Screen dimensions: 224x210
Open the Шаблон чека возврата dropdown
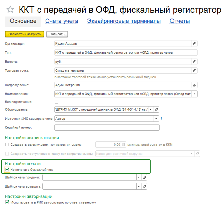139,186
